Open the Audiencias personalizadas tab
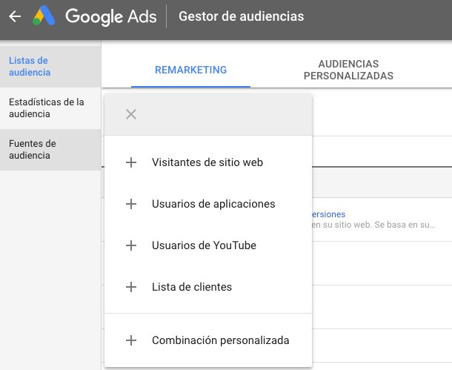This screenshot has height=370, width=452. 348,70
